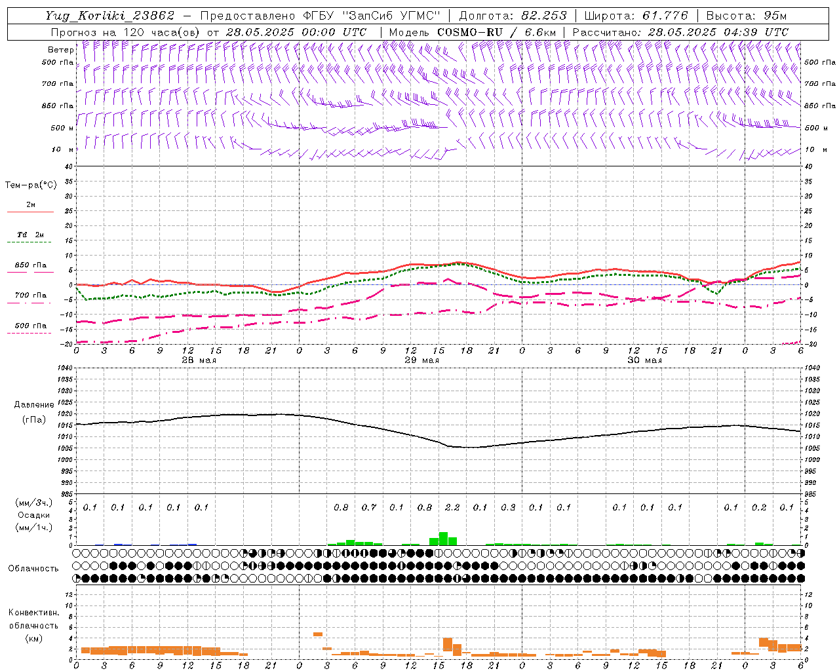Screen dimensions: 839x671
Task: Select the (мм/3ч.) precipitation unit label
Action: [x=33, y=503]
